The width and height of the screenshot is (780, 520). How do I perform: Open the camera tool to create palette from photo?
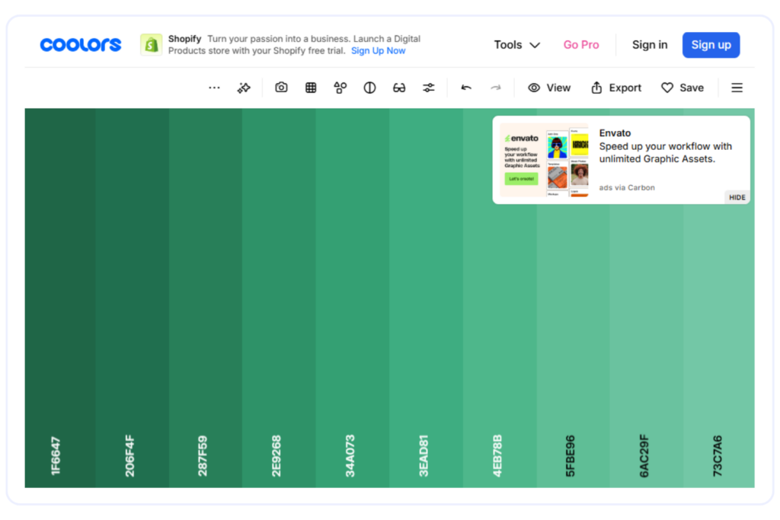coord(281,88)
